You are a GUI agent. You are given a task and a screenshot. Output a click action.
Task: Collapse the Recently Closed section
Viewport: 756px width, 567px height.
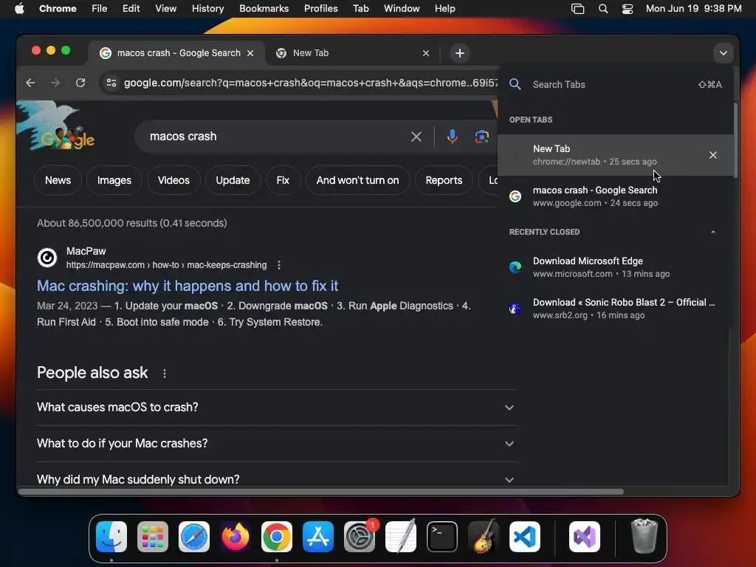(712, 232)
